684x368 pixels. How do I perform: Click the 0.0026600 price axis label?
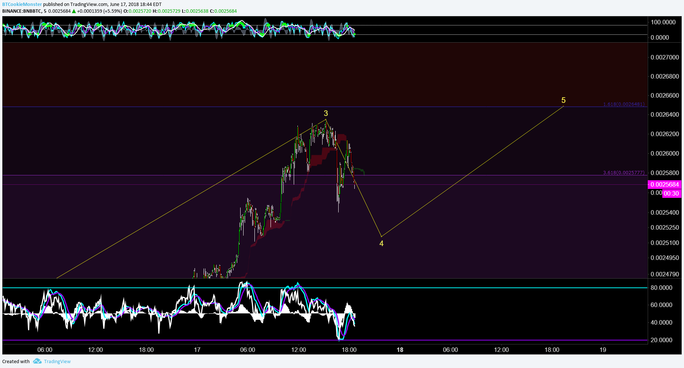(665, 95)
